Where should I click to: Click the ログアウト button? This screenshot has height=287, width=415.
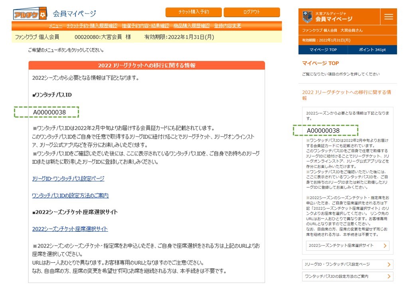coord(252,12)
